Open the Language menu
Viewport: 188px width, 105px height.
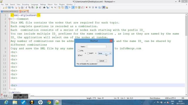coord(34,5)
